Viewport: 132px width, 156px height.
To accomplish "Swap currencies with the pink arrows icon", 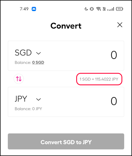I will click(19, 79).
